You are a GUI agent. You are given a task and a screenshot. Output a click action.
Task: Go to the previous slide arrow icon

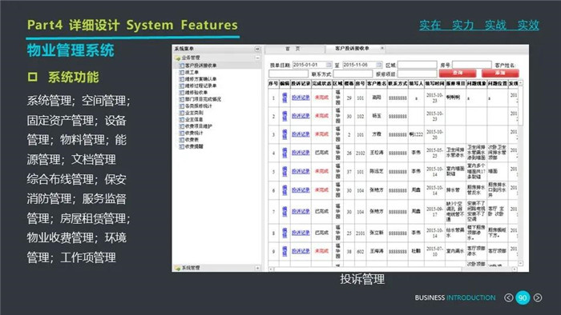coord(508,297)
